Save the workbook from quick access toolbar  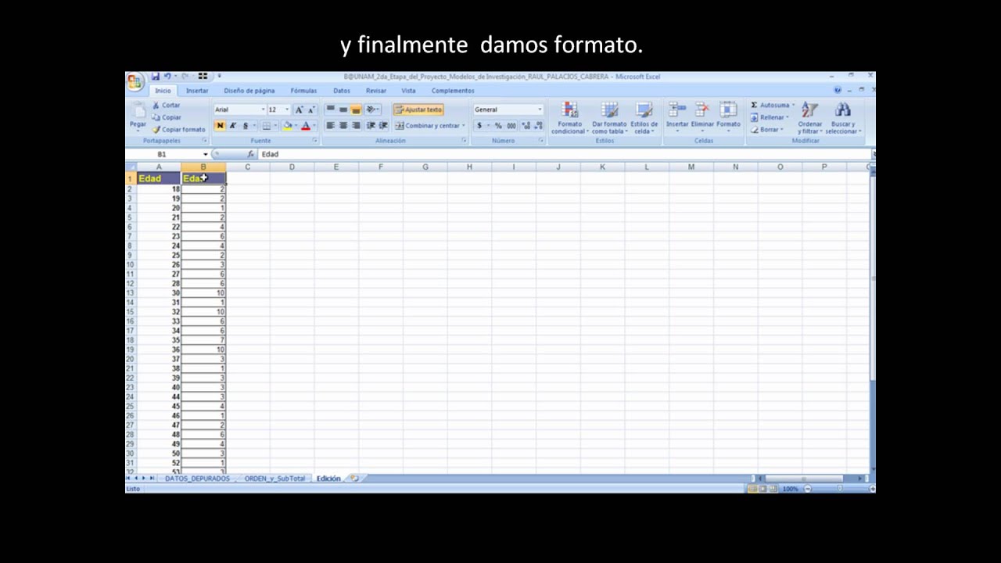click(x=156, y=77)
